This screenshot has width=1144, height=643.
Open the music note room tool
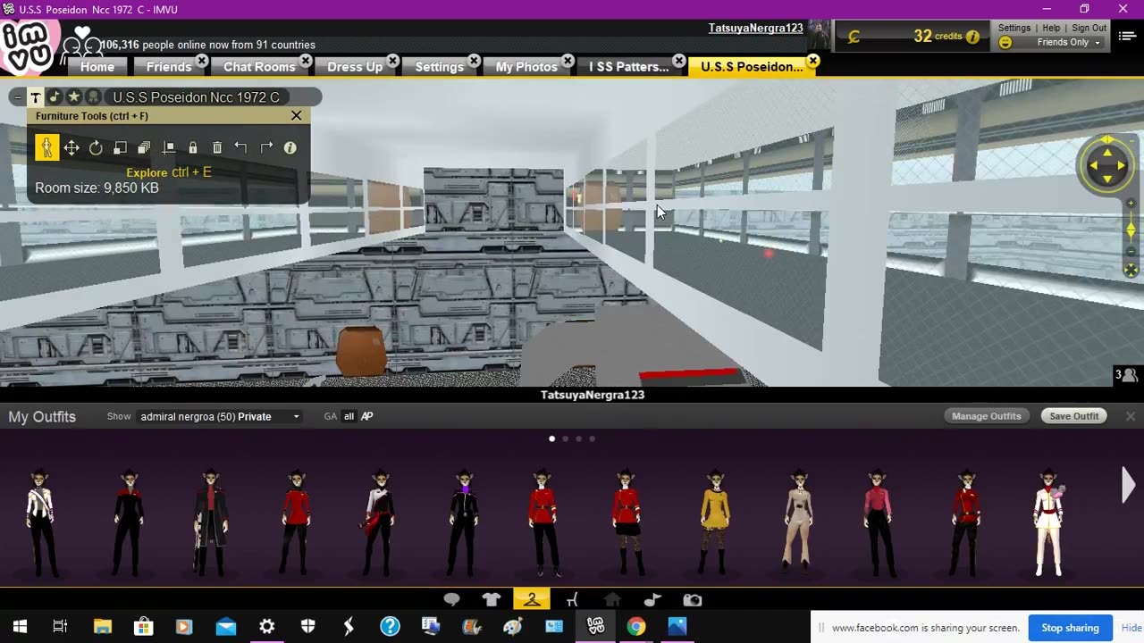coord(55,96)
